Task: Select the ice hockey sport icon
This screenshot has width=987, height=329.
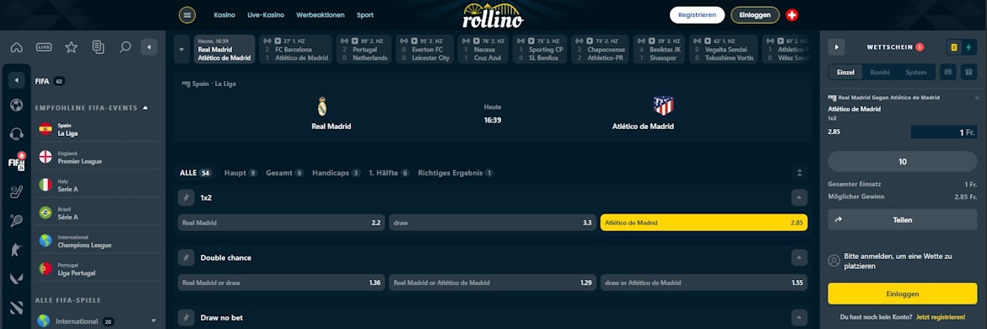Action: tap(16, 191)
